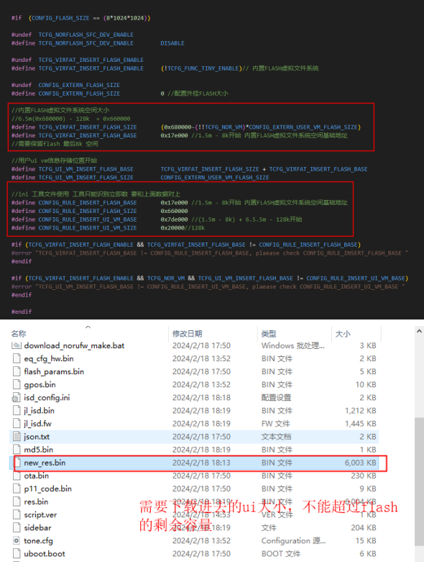Click the isd_config.ini settings file icon
Image resolution: width=424 pixels, height=562 pixels.
tap(17, 397)
